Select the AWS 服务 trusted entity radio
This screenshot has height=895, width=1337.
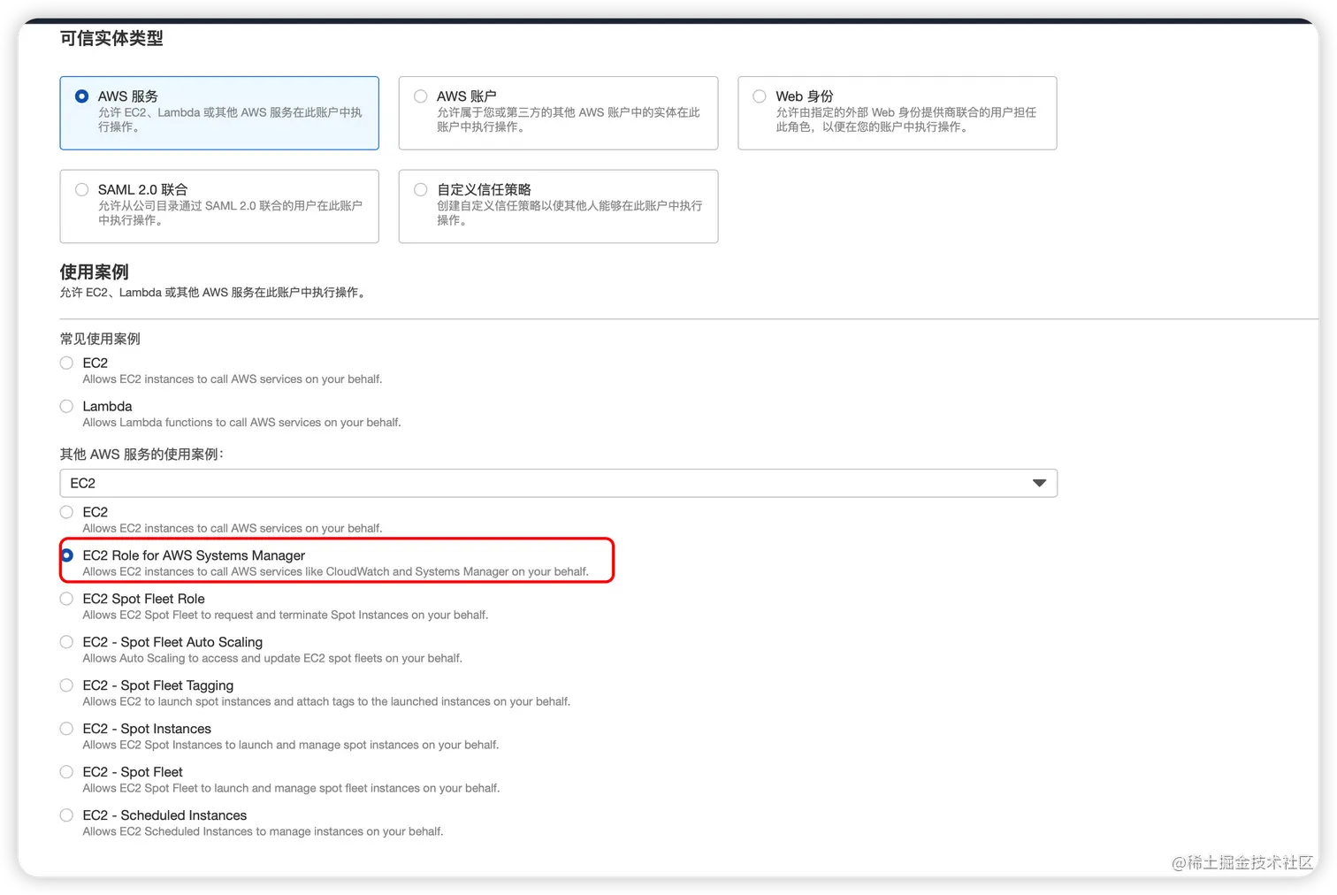81,96
